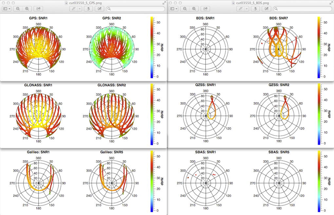
Task: Expand the highlight options arrow in GPS window
Action: pos(80,9)
